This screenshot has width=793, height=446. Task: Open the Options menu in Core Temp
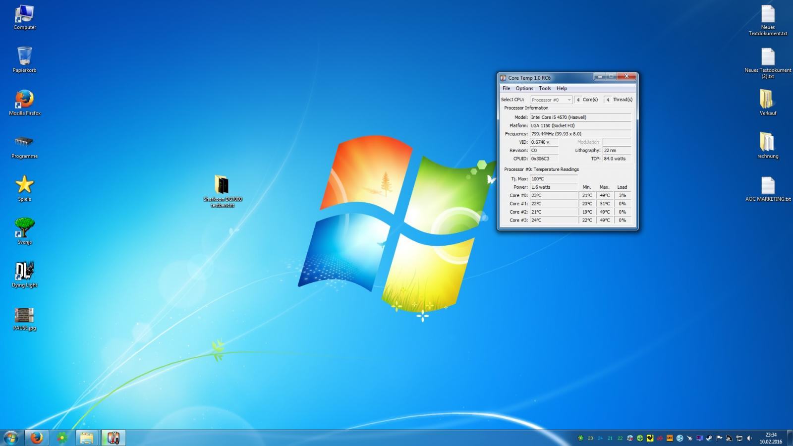(x=524, y=88)
